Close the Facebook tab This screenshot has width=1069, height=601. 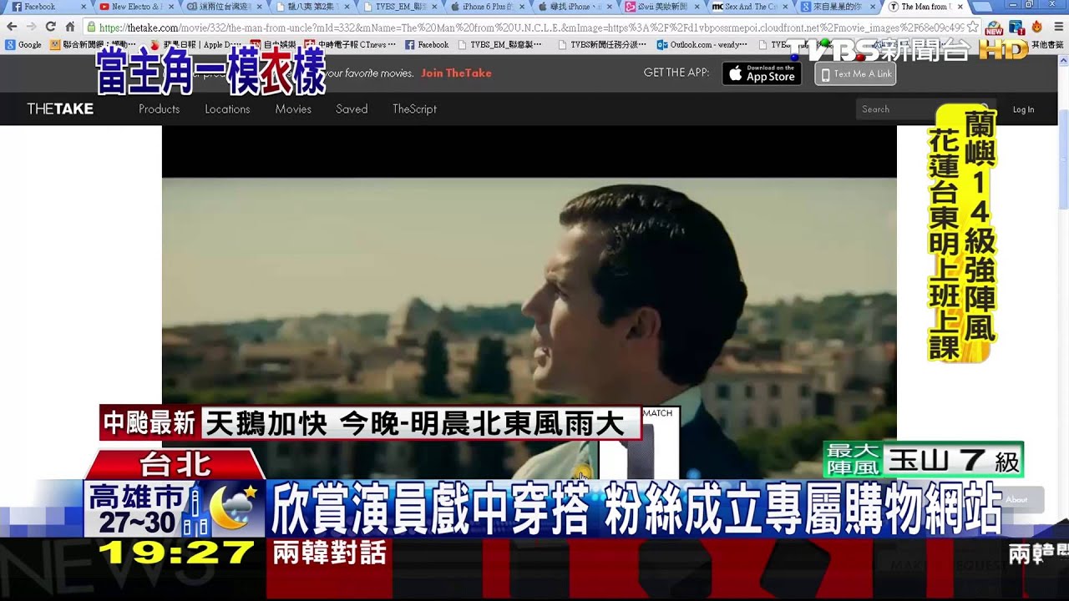[x=83, y=7]
